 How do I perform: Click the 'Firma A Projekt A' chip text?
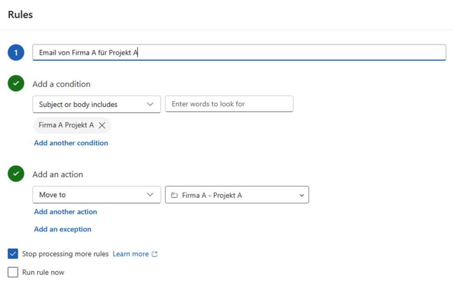(x=66, y=125)
